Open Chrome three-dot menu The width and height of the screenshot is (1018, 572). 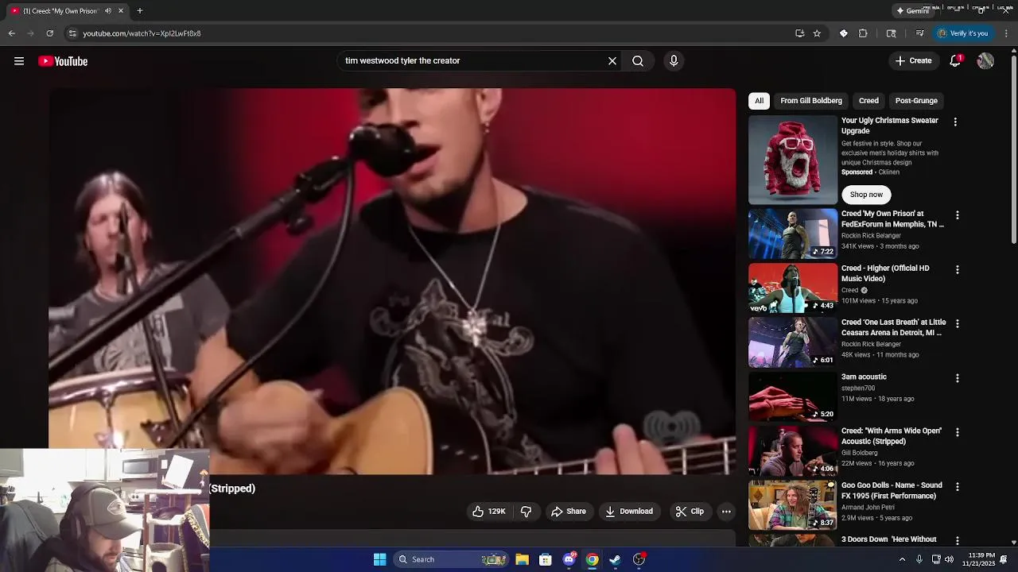[1006, 33]
